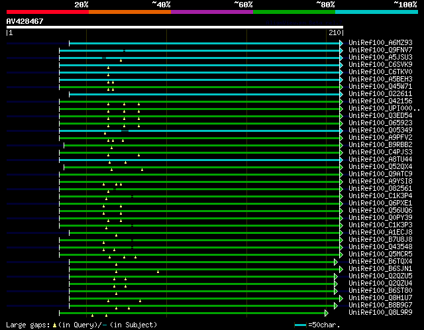424x330 pixels.
Task: Select the UniRef100_C1K3P3 label
Action: pyautogui.click(x=380, y=225)
